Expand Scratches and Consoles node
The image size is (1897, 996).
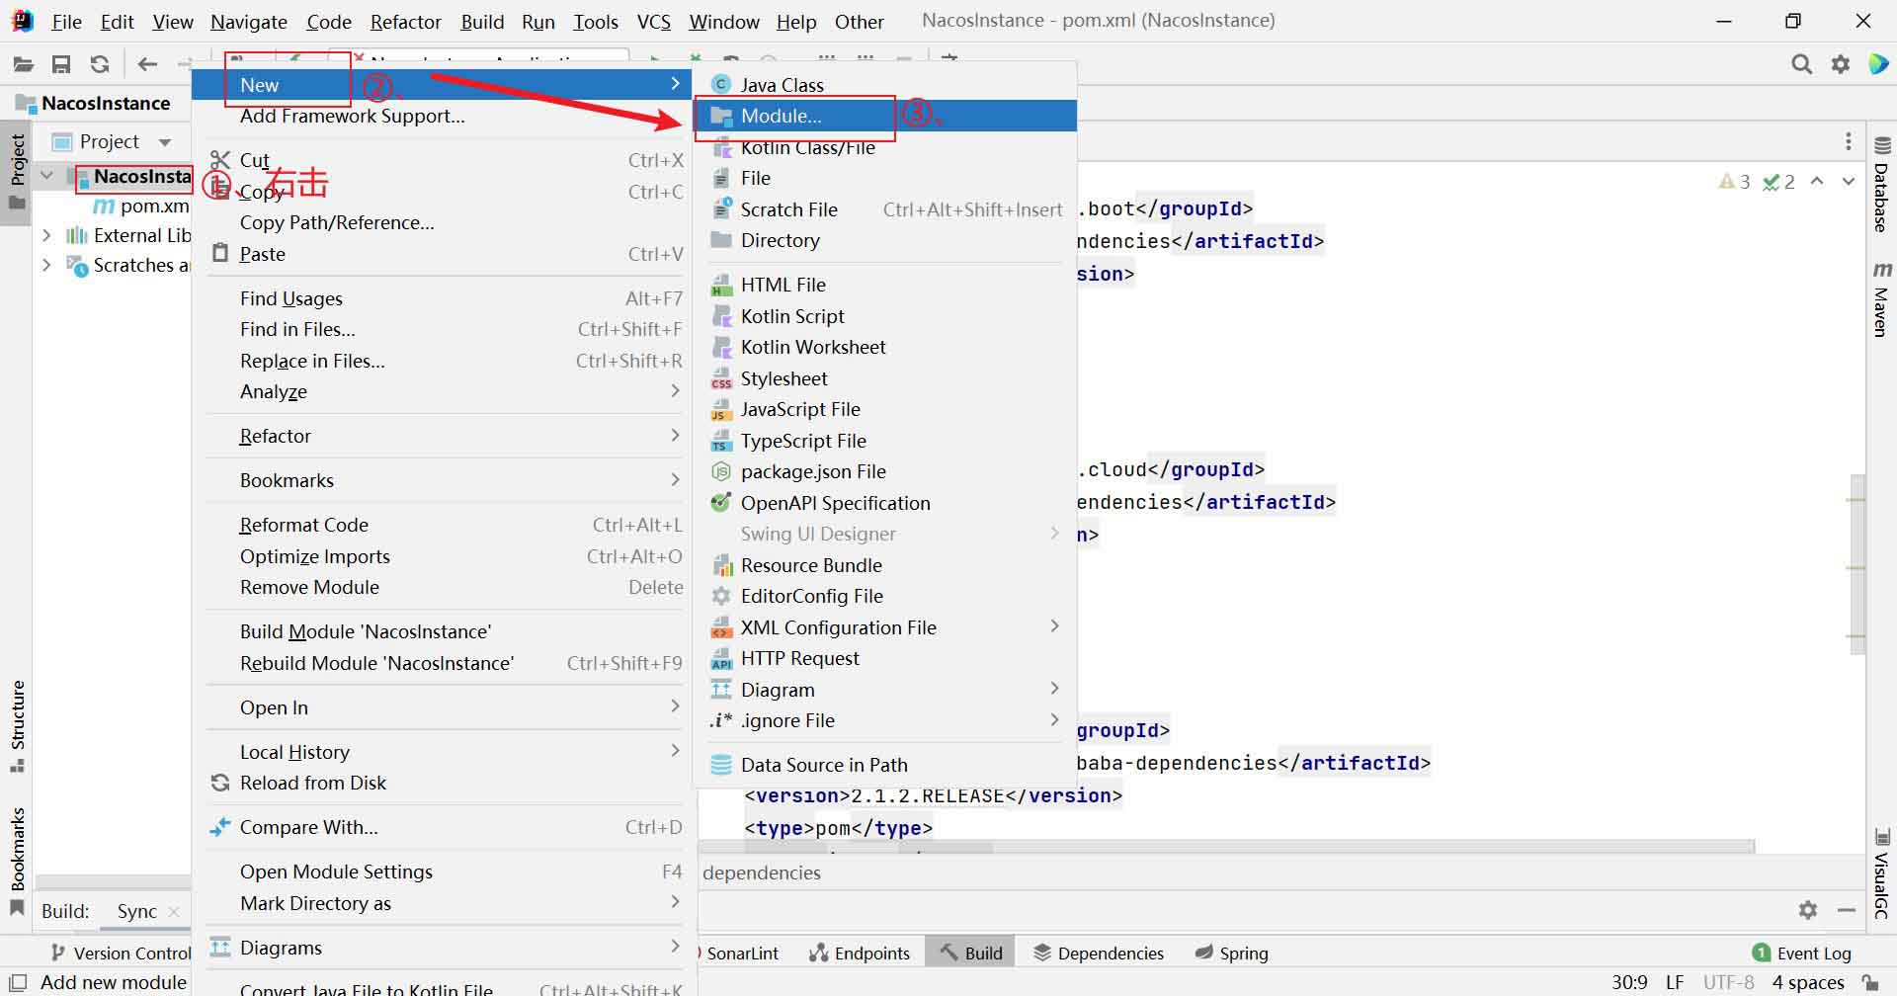coord(46,265)
